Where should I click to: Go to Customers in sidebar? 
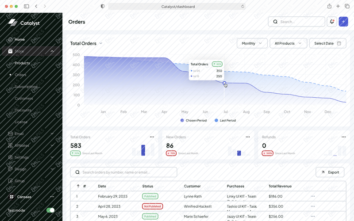pos(24,98)
